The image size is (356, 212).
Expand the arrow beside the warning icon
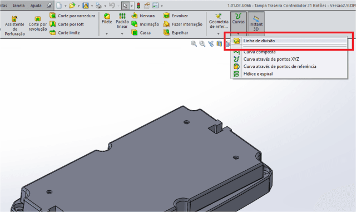92,6
